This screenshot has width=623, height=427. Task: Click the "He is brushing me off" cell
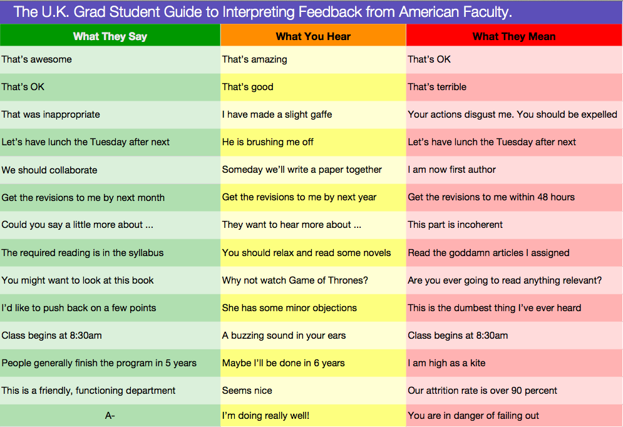pyautogui.click(x=268, y=142)
